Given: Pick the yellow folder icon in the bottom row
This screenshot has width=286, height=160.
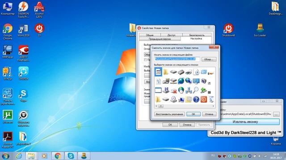Looking at the screenshot, I should pyautogui.click(x=158, y=100).
